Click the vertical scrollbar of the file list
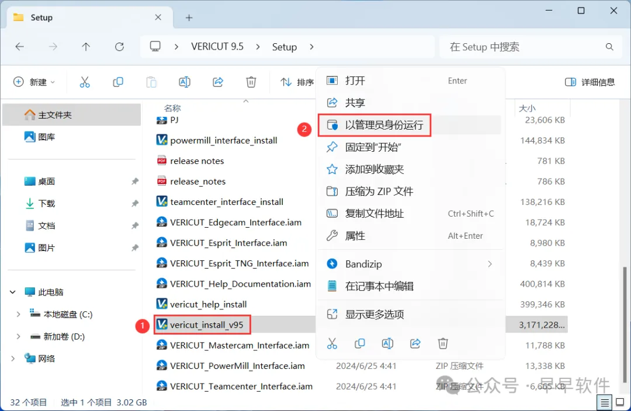Viewport: 631px width, 411px height. tap(625, 324)
